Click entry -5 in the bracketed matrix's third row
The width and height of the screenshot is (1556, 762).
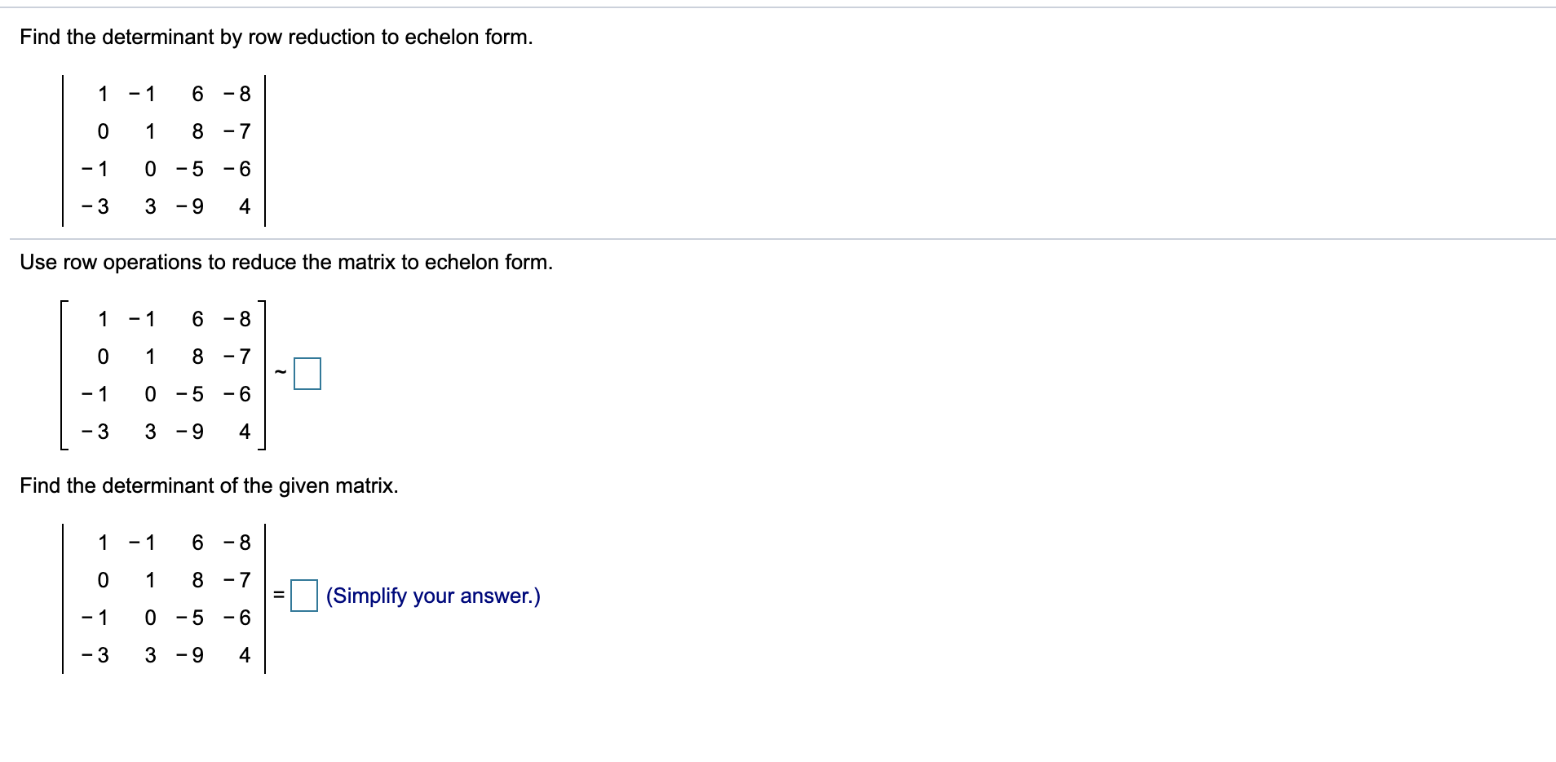click(190, 394)
